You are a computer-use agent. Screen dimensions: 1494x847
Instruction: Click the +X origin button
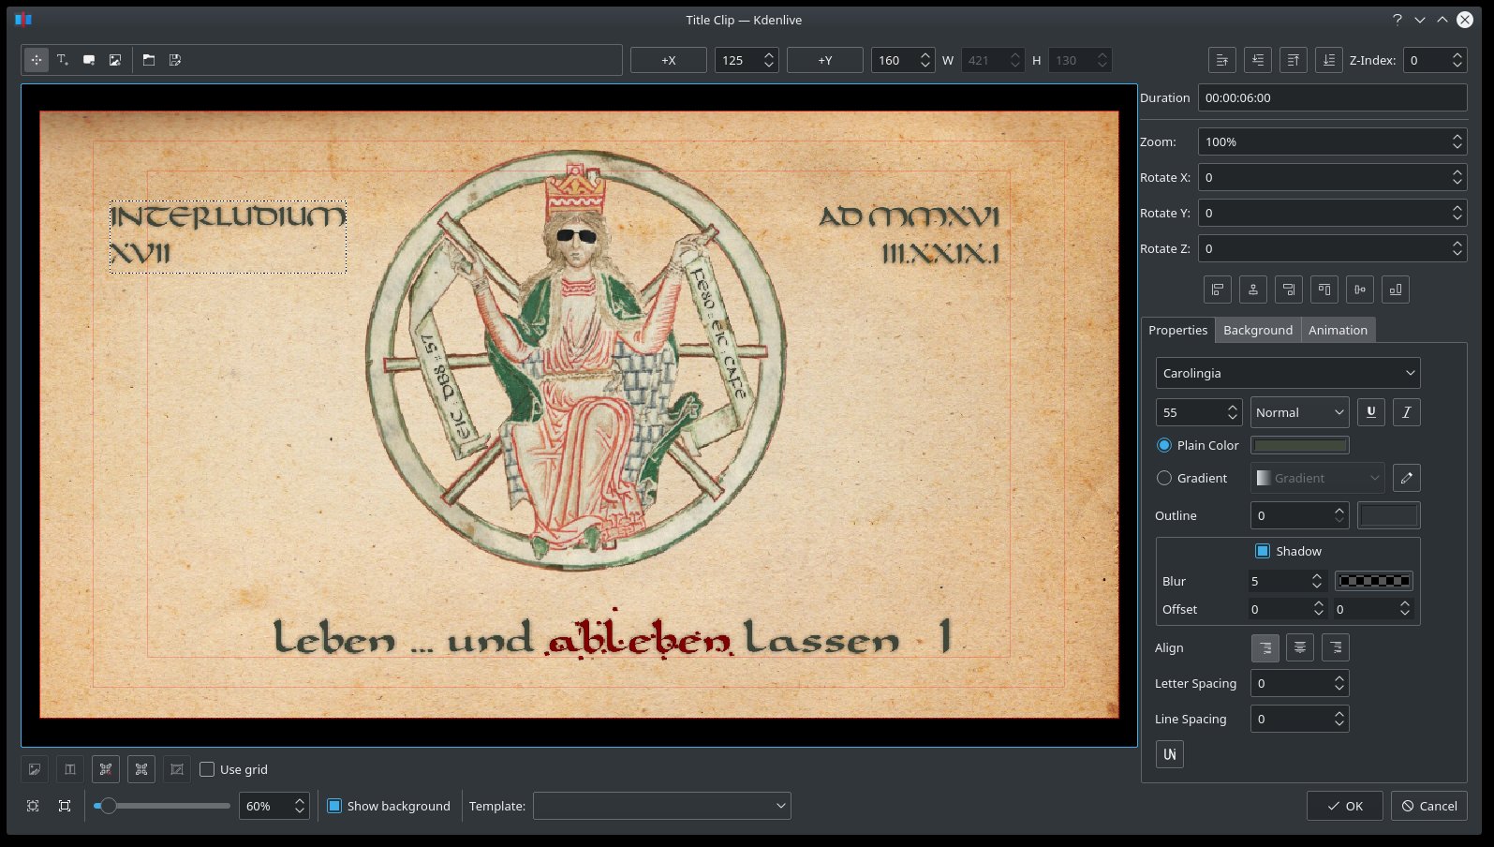click(x=669, y=60)
